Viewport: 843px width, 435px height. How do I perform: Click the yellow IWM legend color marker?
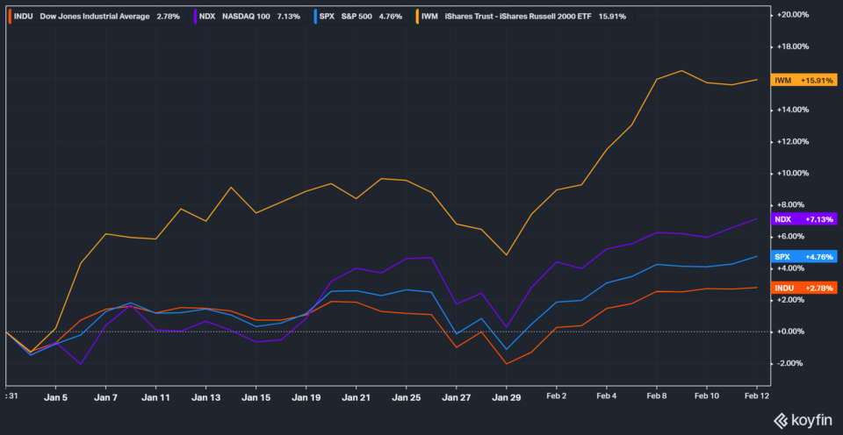coord(416,17)
